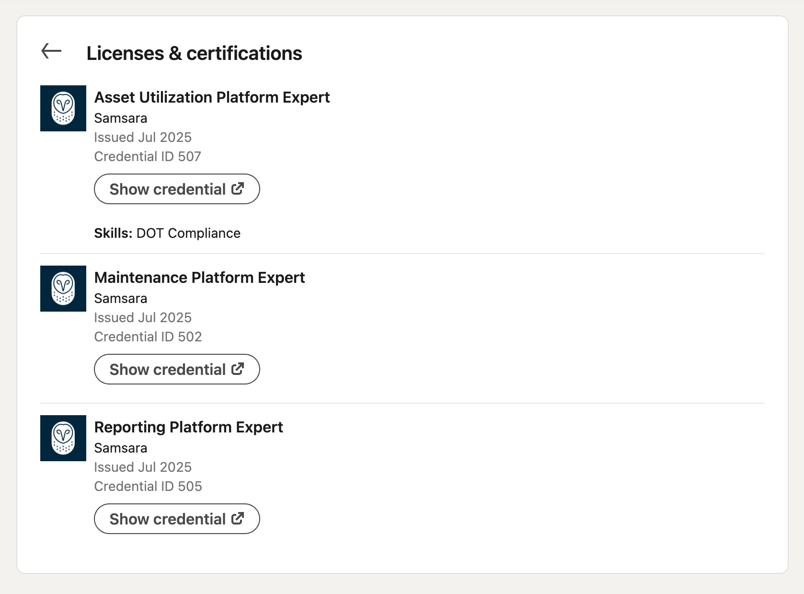This screenshot has height=594, width=804.
Task: Click Credential ID 507 text
Action: [148, 156]
